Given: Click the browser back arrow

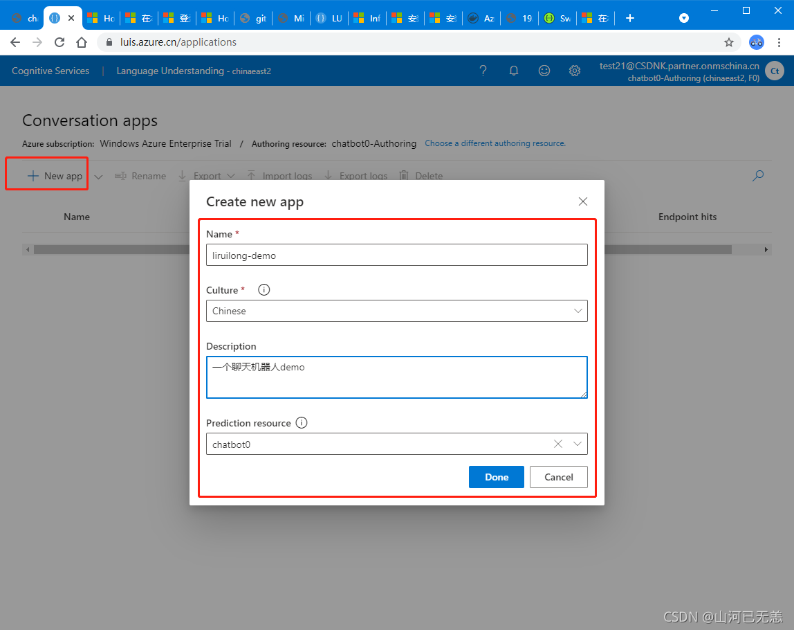Looking at the screenshot, I should click(x=15, y=42).
